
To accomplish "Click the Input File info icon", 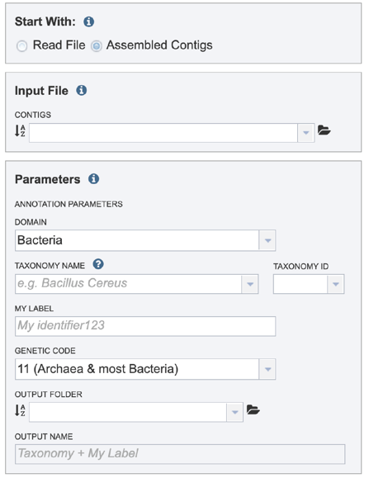I will [82, 91].
